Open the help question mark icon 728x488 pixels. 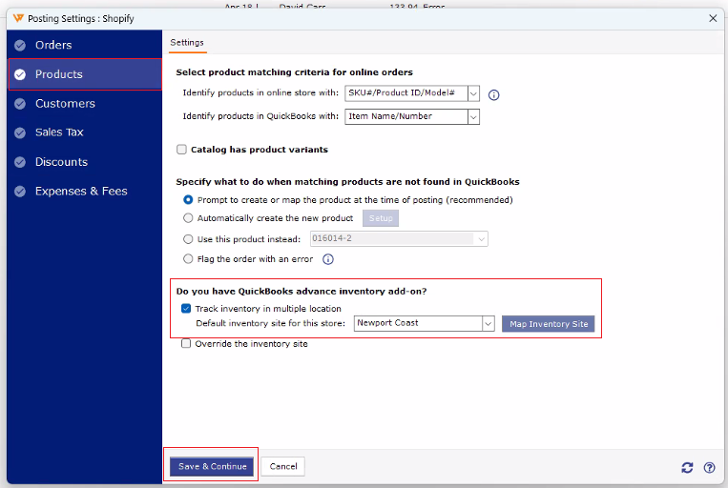[x=709, y=467]
